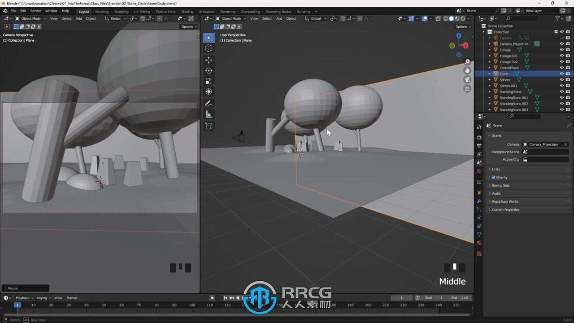Click the zoom view gizmo icon
The width and height of the screenshot is (574, 323).
click(x=467, y=61)
